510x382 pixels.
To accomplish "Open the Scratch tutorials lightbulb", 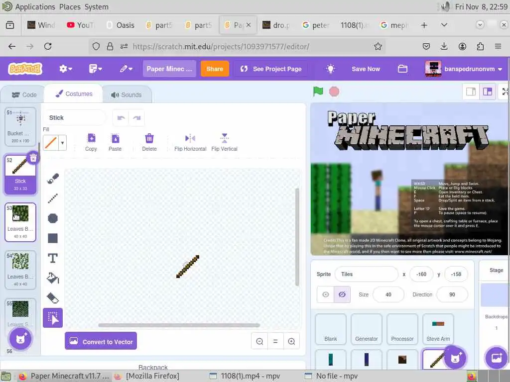I will (331, 69).
